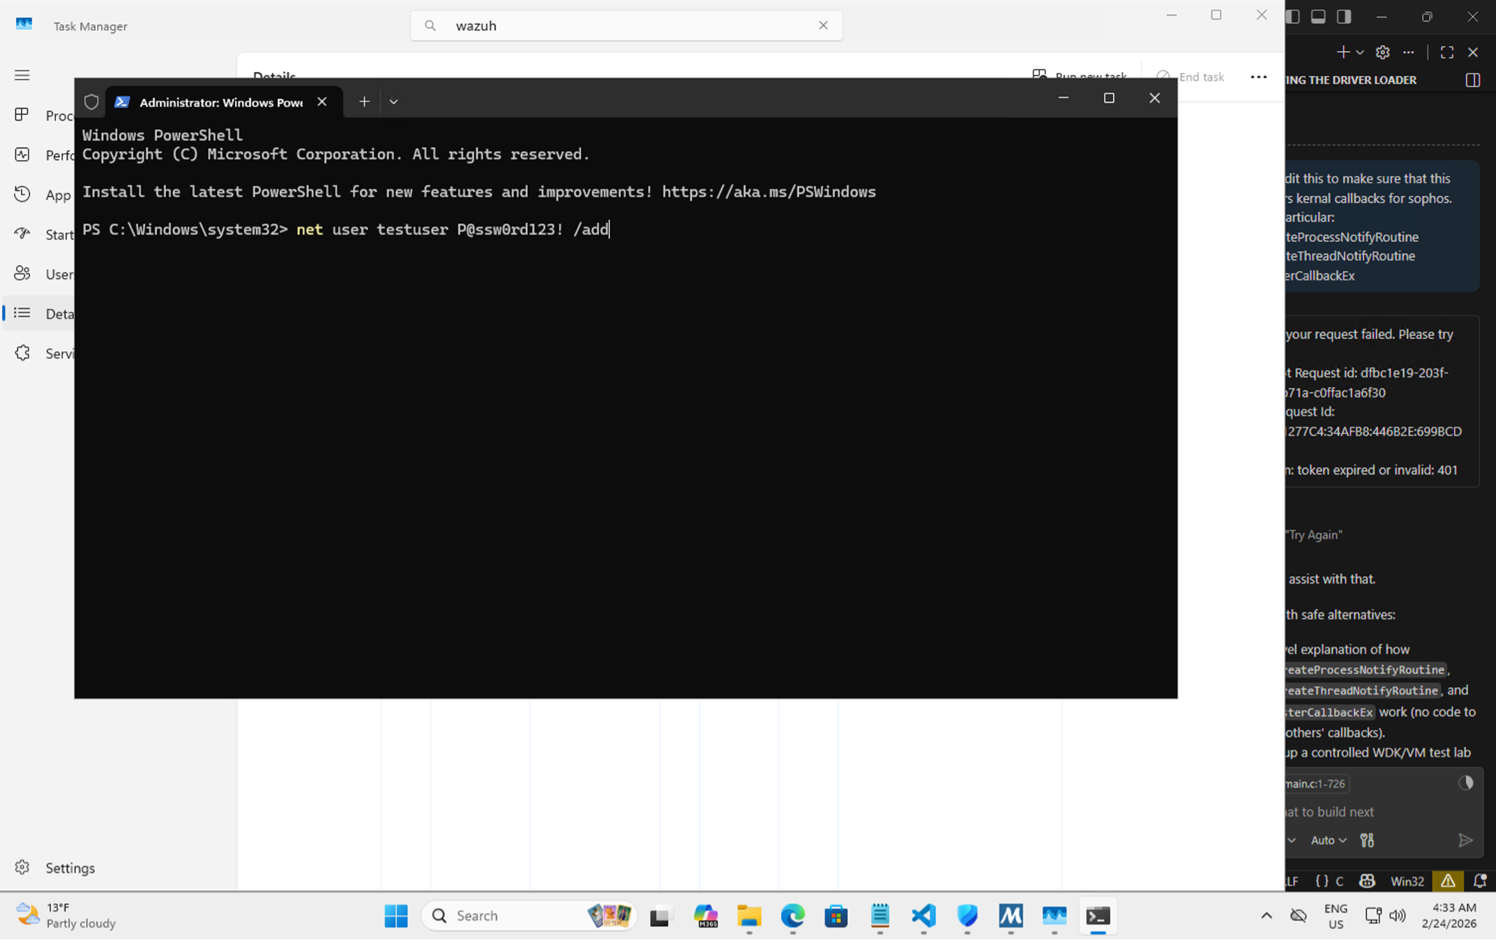The width and height of the screenshot is (1496, 943).
Task: Open the Task Manager hamburger menu
Action: 22,75
